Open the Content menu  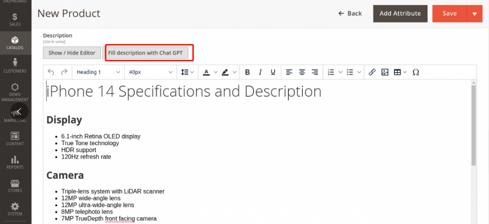pyautogui.click(x=15, y=139)
